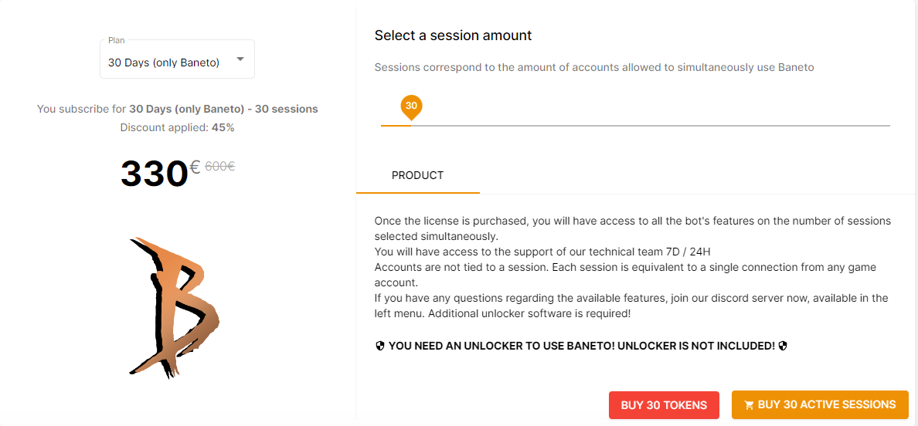Click the small Plan label above the dropdown
This screenshot has width=918, height=426.
pyautogui.click(x=117, y=40)
